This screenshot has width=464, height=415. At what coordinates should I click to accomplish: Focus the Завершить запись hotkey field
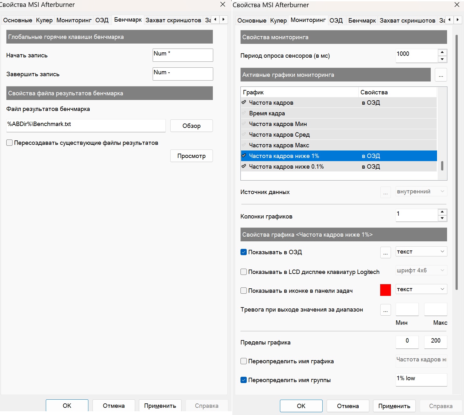[x=183, y=74]
